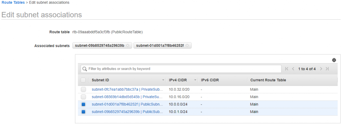Click the Current Route Table column header
Screen dimensions: 343x126
(268, 80)
